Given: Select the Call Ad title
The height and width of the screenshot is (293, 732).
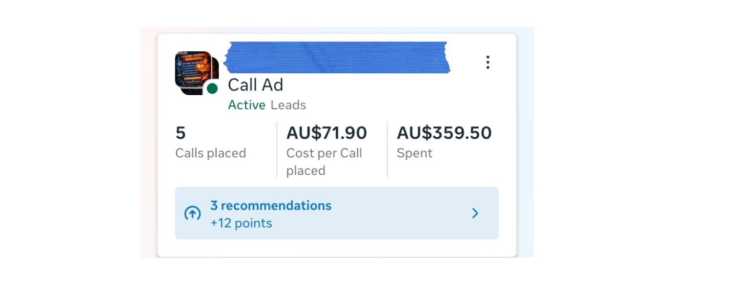Looking at the screenshot, I should 255,85.
